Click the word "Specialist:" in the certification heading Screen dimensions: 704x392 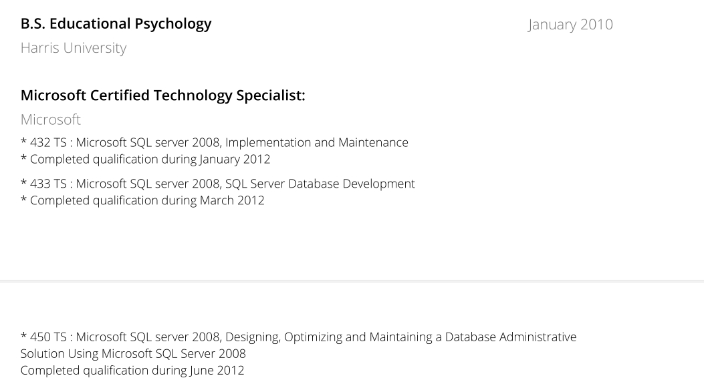point(270,95)
